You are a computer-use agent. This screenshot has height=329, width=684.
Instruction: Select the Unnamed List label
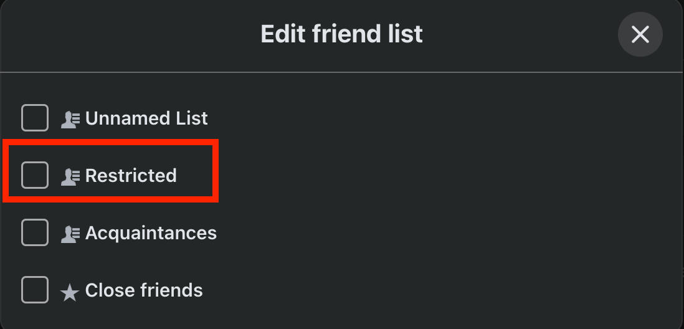point(146,118)
